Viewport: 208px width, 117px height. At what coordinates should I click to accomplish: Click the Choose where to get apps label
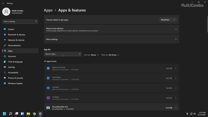click(x=57, y=20)
